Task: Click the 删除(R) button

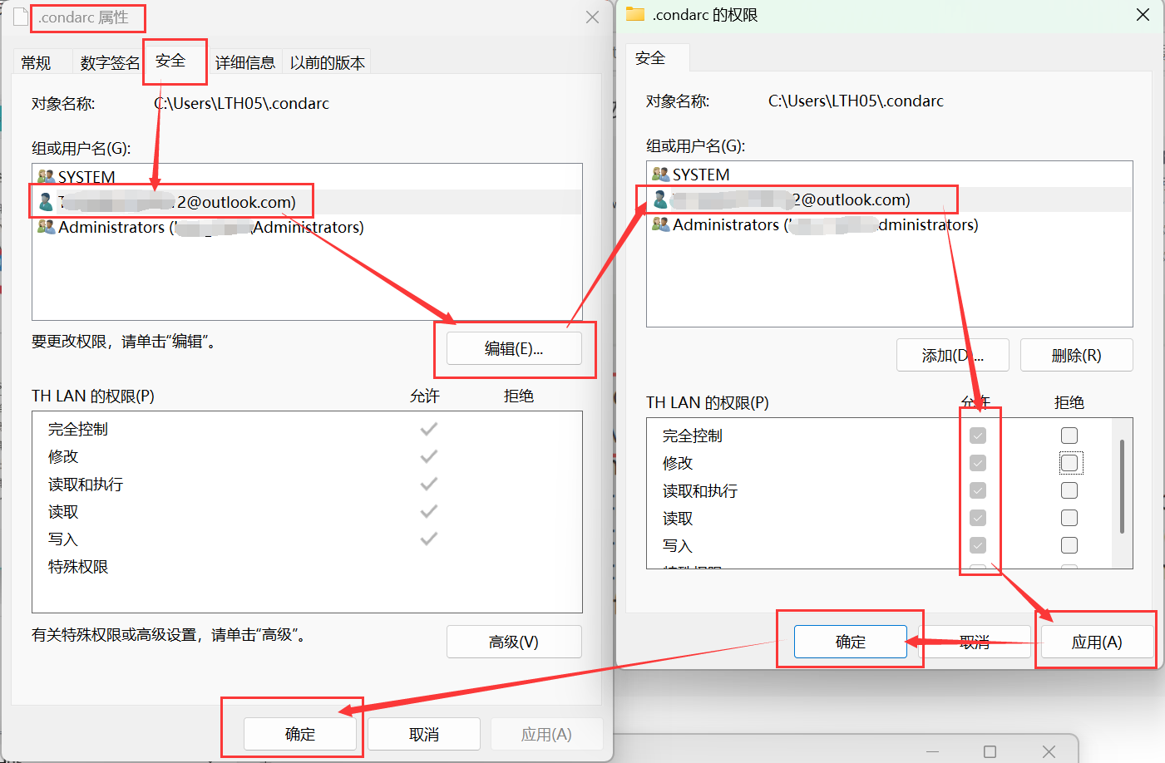Action: 1076,355
